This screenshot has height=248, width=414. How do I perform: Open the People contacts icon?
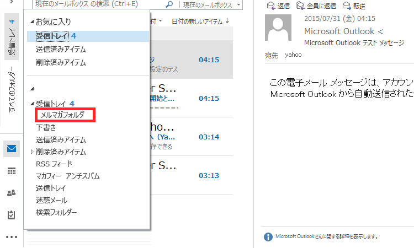12,193
